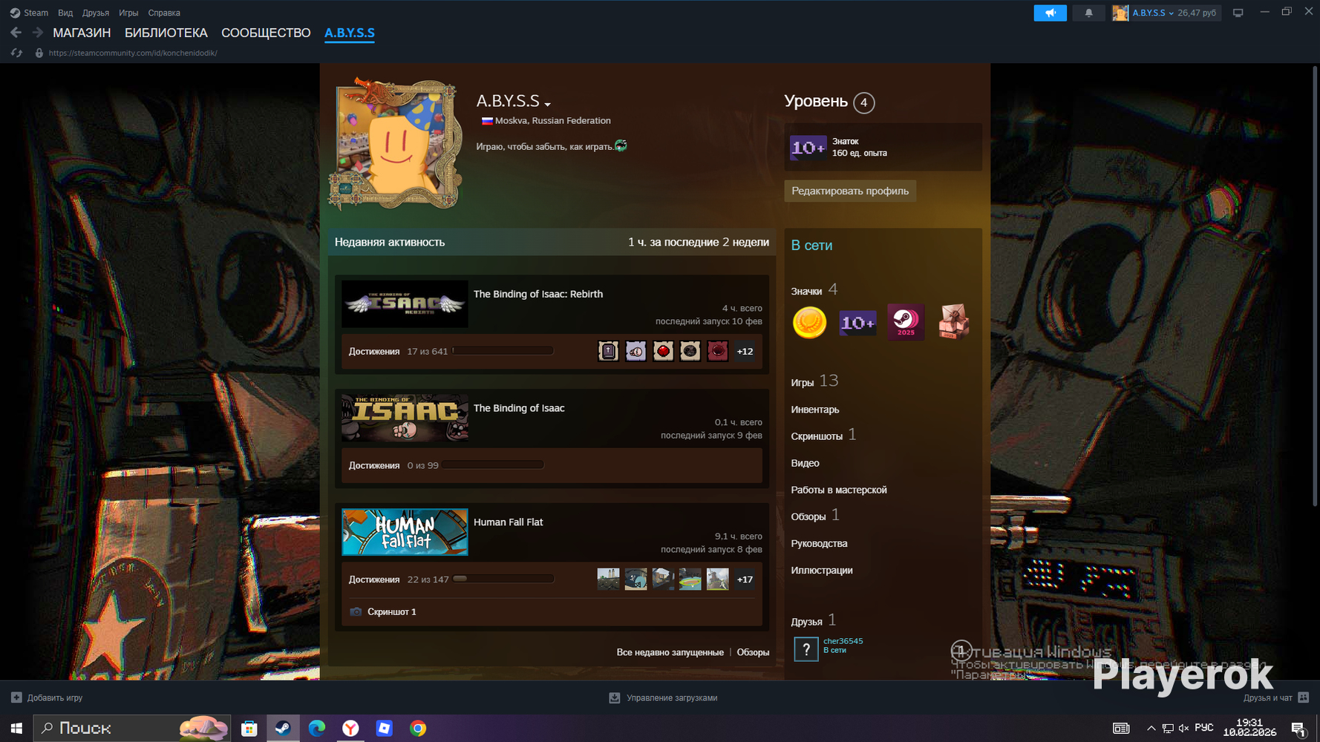Image resolution: width=1320 pixels, height=742 pixels.
Task: Click the profile avatar picture
Action: coord(395,144)
